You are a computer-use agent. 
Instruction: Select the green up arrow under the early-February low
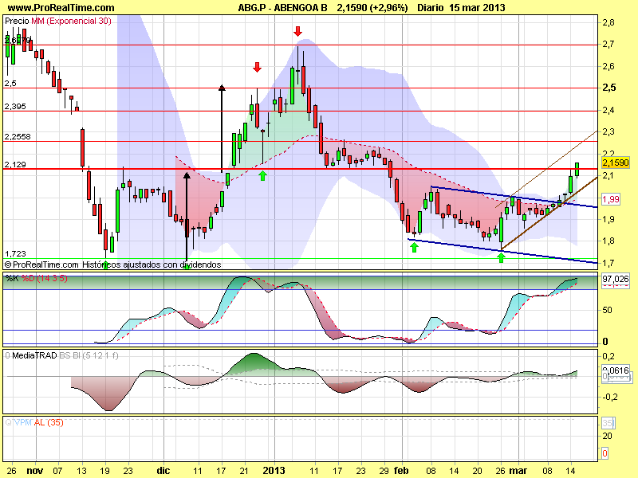click(414, 247)
